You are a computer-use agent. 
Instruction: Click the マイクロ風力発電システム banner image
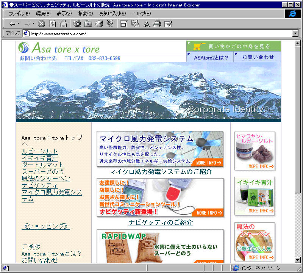tap(160, 149)
